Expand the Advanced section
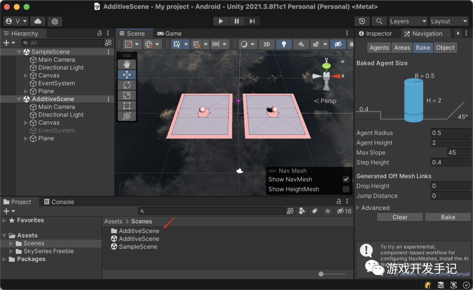 click(358, 208)
